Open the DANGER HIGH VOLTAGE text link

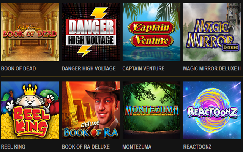tap(88, 68)
